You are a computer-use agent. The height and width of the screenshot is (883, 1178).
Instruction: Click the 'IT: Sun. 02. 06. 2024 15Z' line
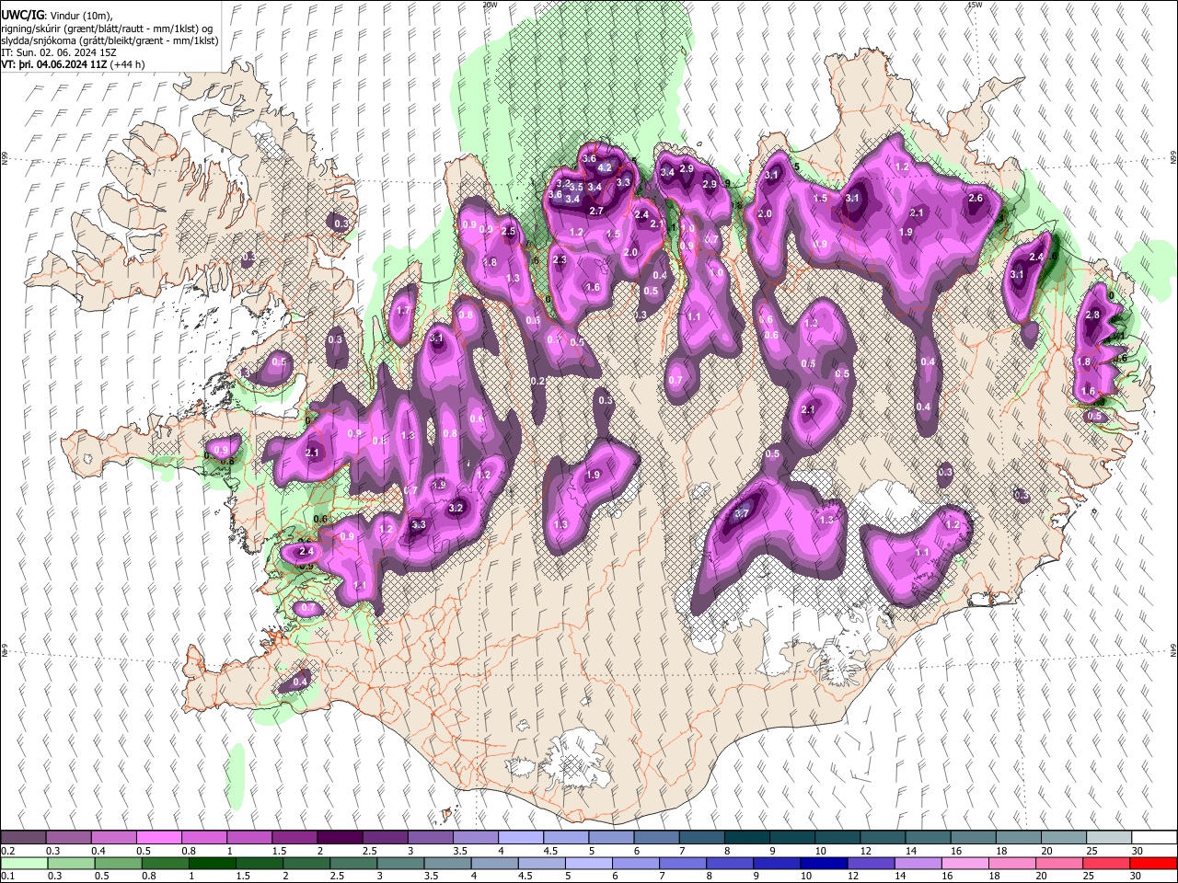click(58, 53)
